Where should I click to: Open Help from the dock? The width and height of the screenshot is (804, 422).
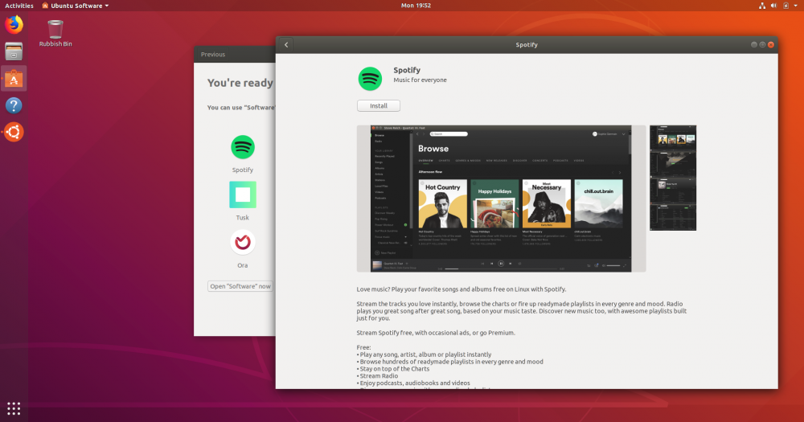14,105
